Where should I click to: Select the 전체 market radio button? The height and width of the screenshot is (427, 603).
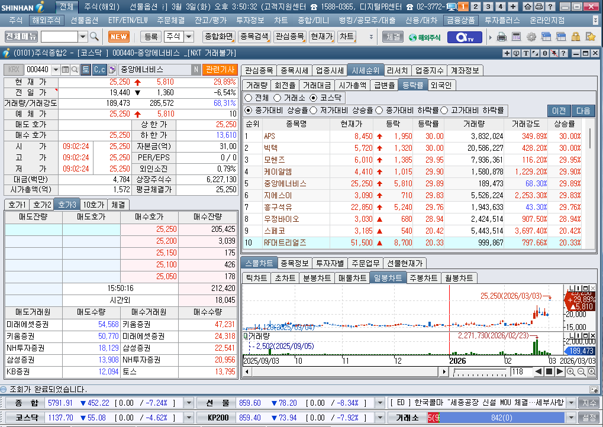[249, 98]
